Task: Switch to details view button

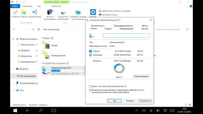Action: click(186, 105)
